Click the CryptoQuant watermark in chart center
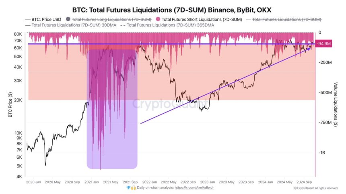Screen dimensions: 346x194 (x=170, y=104)
